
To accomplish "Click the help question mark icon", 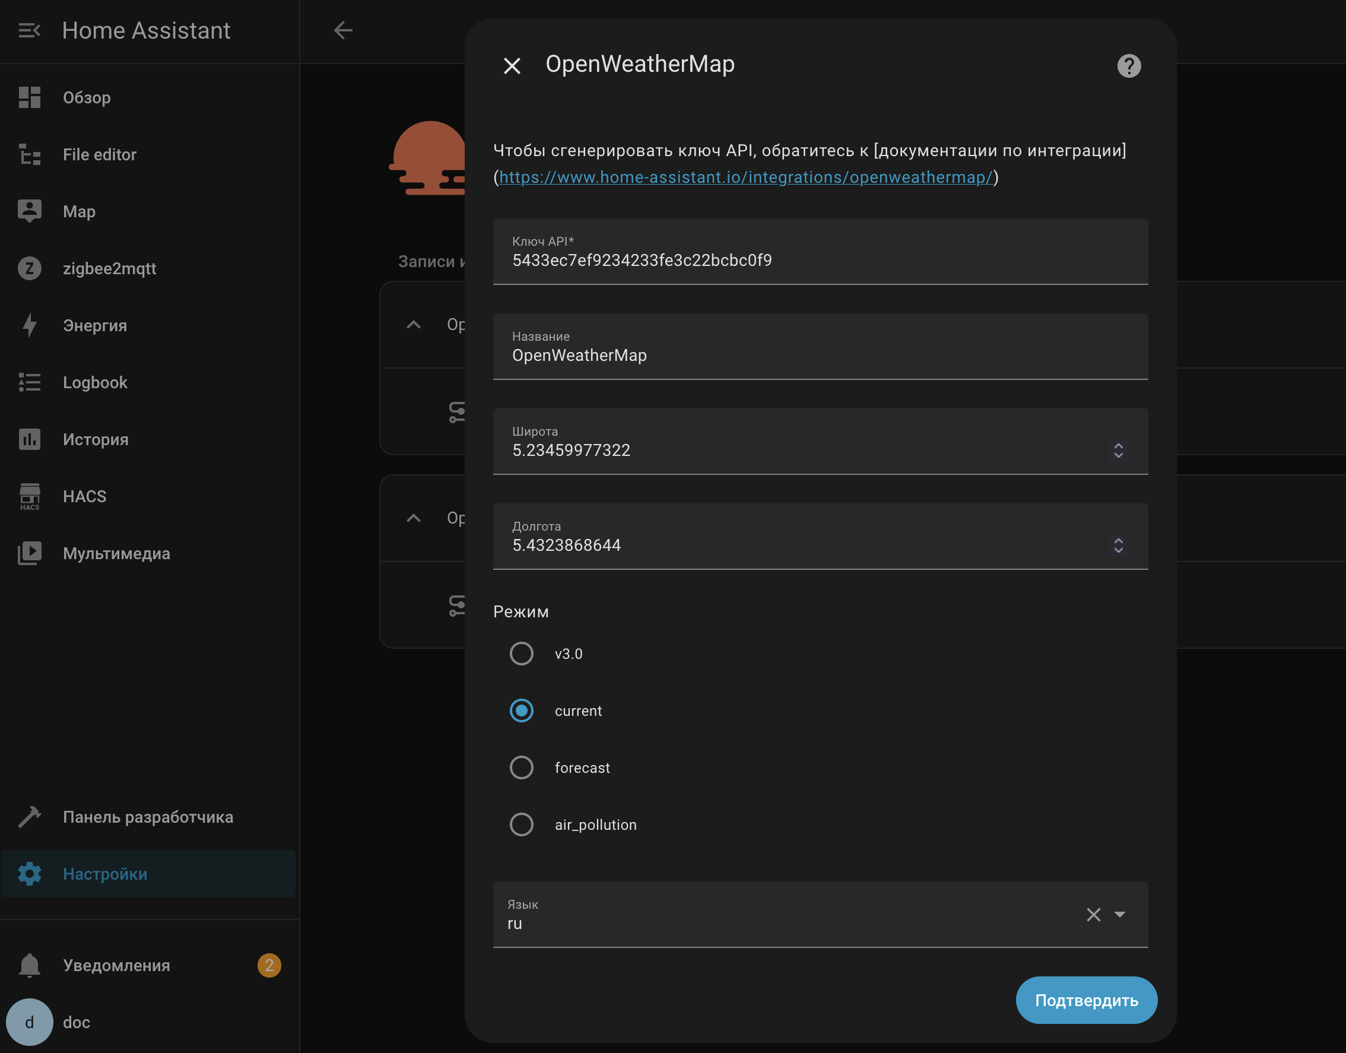I will [x=1128, y=66].
